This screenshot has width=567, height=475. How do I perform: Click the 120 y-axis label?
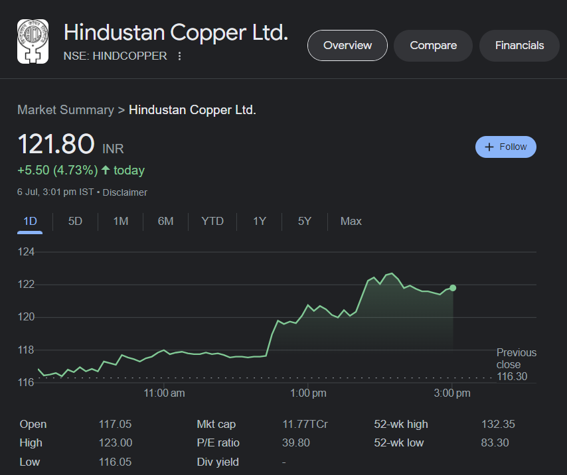point(26,317)
